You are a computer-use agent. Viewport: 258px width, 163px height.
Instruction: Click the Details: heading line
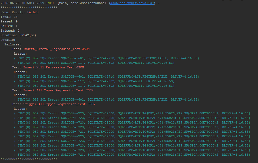pos(8,40)
